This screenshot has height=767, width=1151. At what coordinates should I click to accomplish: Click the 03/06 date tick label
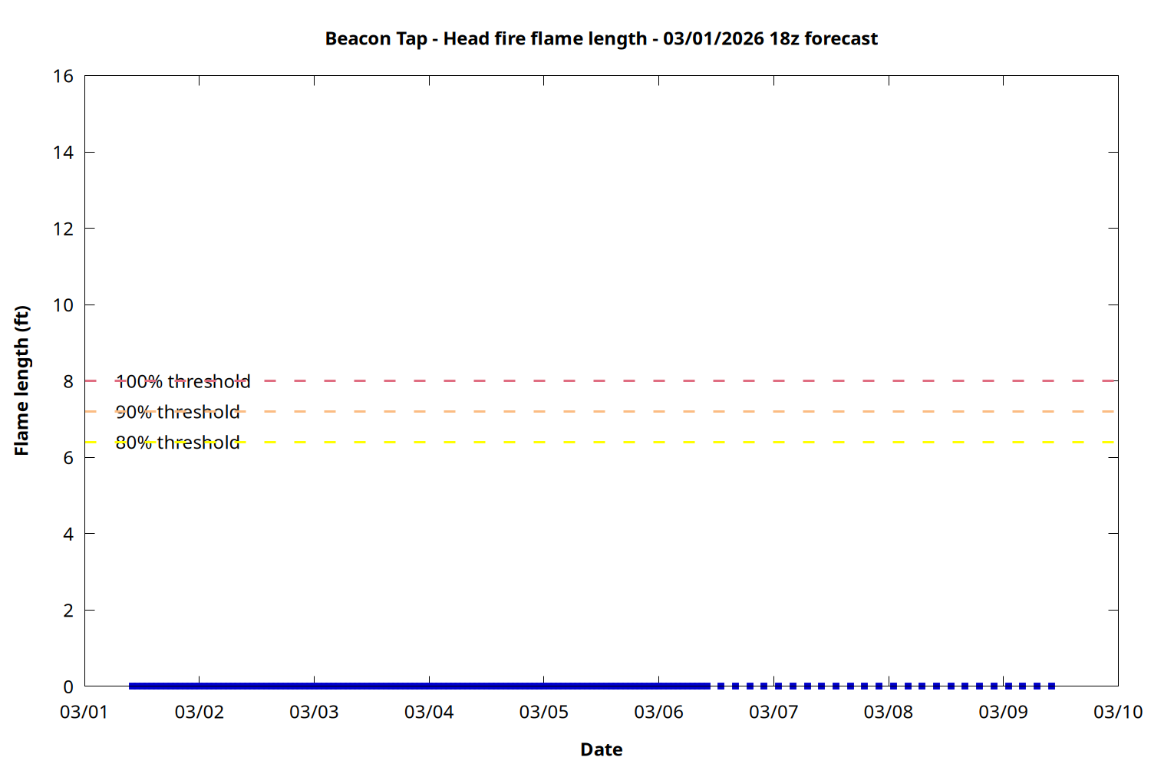[658, 712]
